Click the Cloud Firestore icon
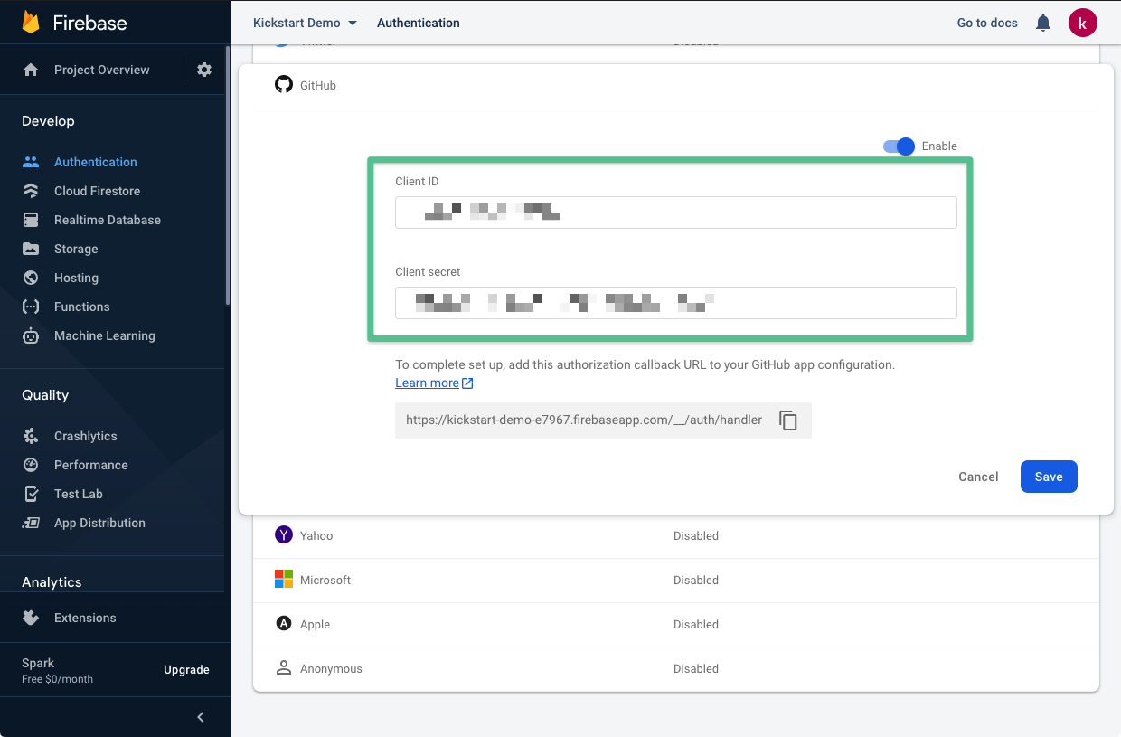 tap(31, 191)
